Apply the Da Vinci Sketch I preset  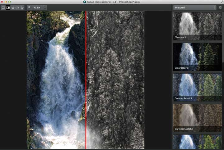click(x=197, y=118)
